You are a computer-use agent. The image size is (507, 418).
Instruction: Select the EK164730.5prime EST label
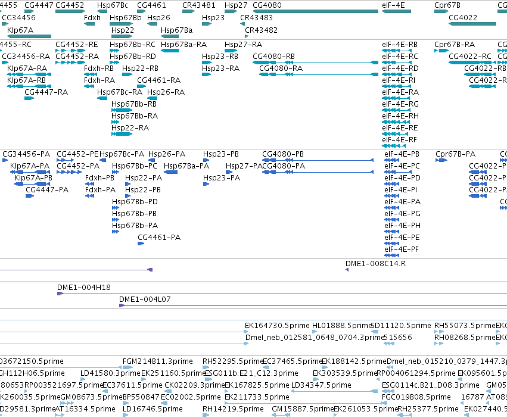coord(277,325)
